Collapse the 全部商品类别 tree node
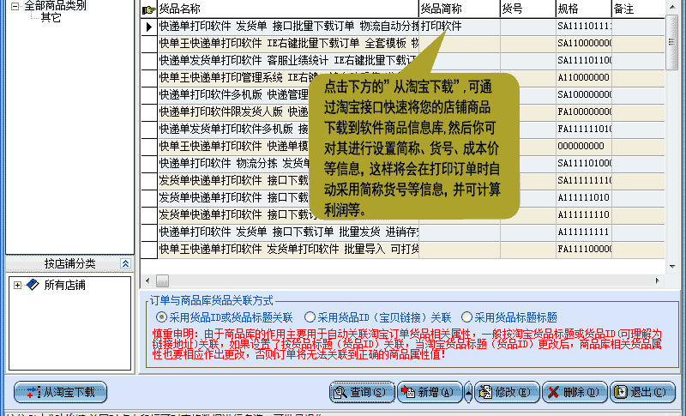Image resolution: width=686 pixels, height=416 pixels. tap(15, 6)
